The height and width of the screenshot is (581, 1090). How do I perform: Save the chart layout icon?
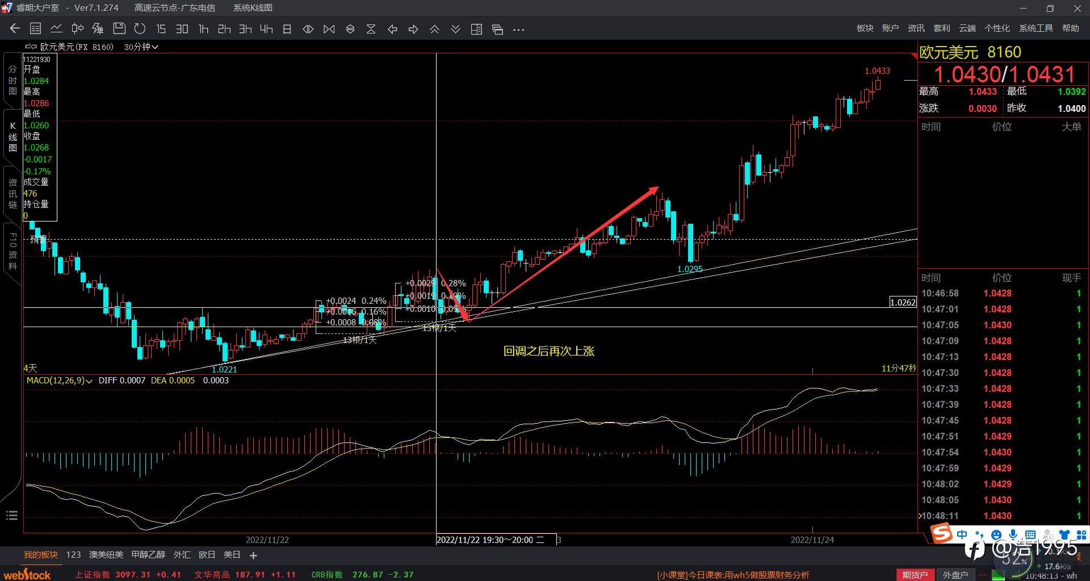pos(119,29)
